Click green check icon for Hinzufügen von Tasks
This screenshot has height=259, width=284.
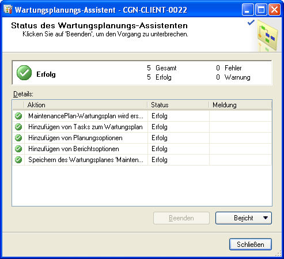(18, 127)
